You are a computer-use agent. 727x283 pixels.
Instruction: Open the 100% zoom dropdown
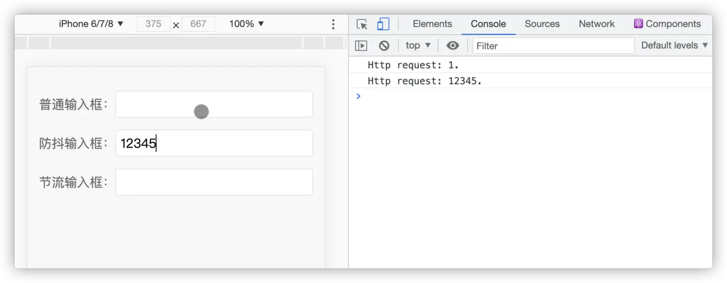(x=247, y=24)
